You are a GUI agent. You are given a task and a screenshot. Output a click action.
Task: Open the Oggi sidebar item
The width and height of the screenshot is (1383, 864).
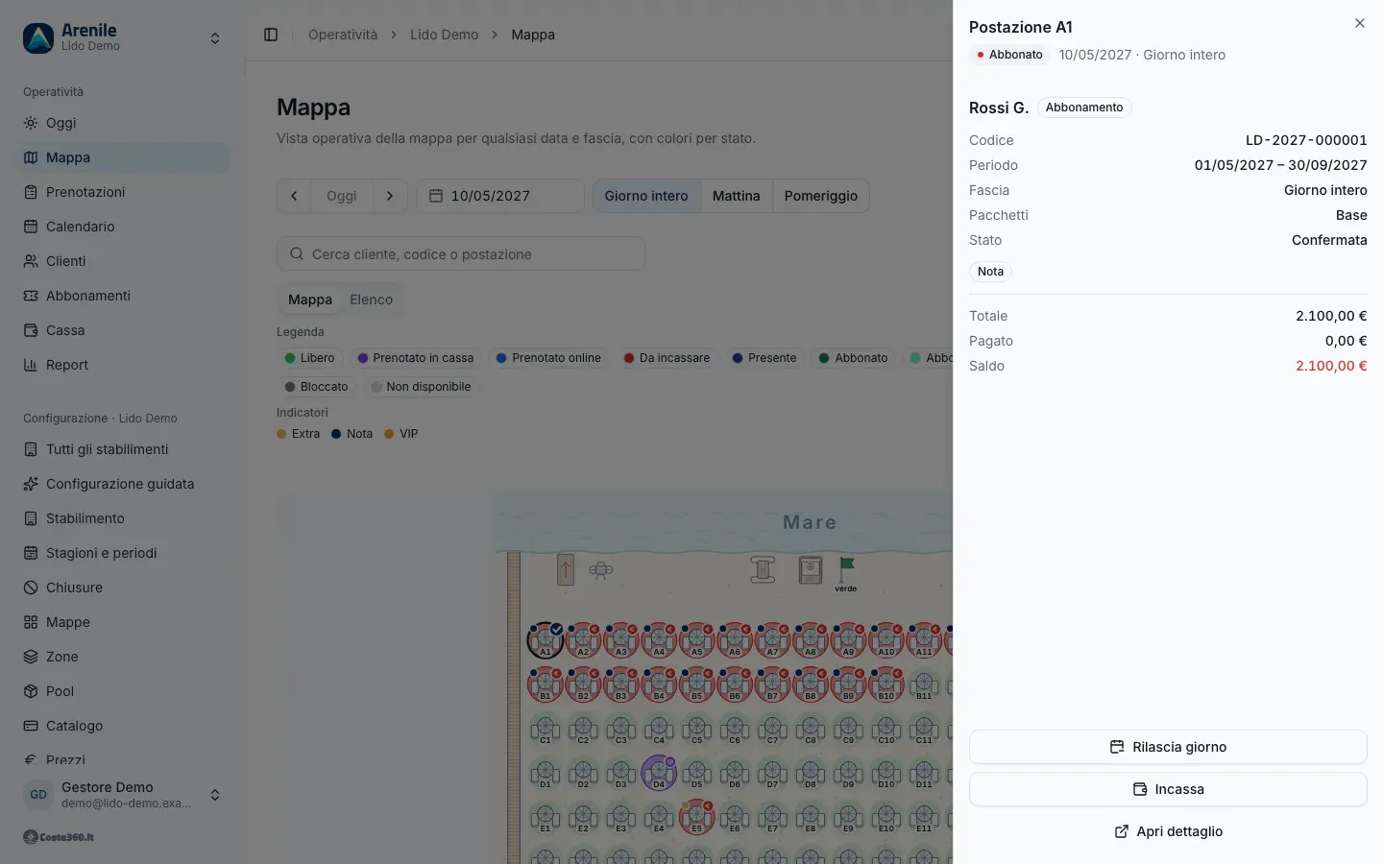pyautogui.click(x=123, y=123)
